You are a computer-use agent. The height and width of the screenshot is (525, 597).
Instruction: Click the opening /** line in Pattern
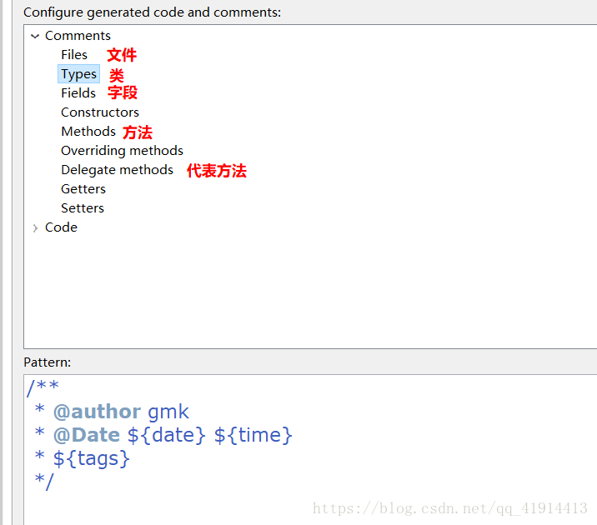point(43,387)
